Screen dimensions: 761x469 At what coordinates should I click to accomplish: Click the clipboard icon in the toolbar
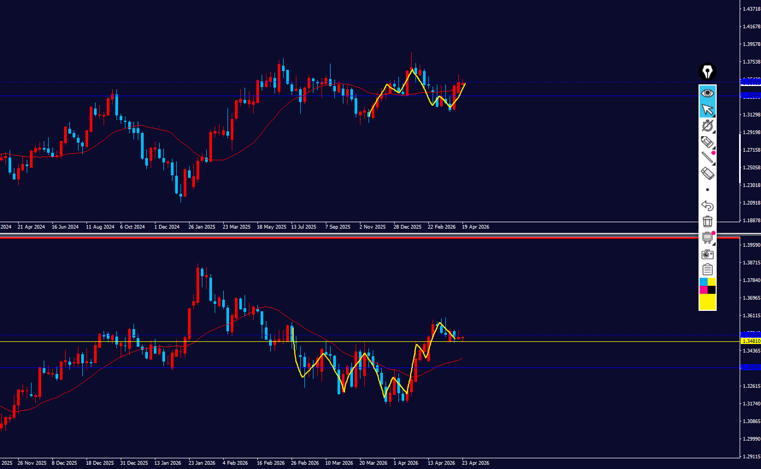click(707, 270)
